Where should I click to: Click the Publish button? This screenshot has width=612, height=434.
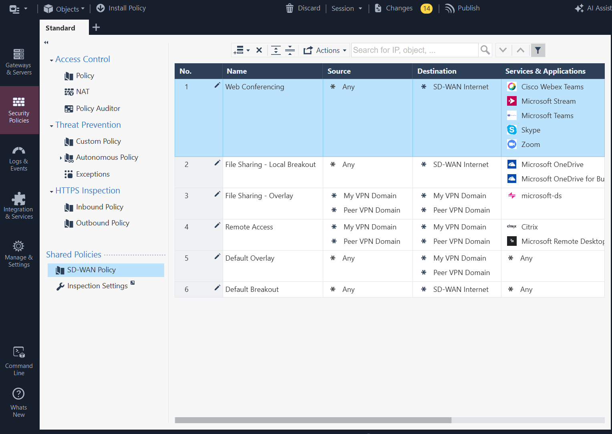pos(462,8)
